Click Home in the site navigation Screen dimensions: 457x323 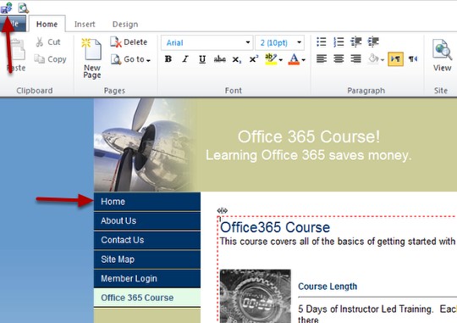[x=147, y=202]
